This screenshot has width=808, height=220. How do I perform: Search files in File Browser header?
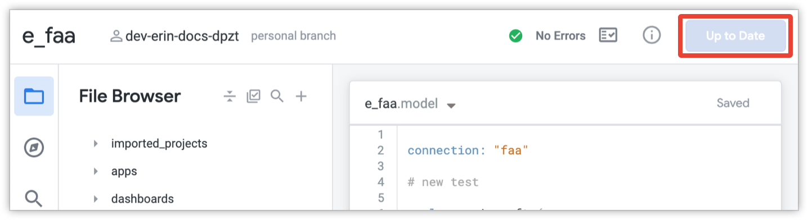(x=277, y=96)
